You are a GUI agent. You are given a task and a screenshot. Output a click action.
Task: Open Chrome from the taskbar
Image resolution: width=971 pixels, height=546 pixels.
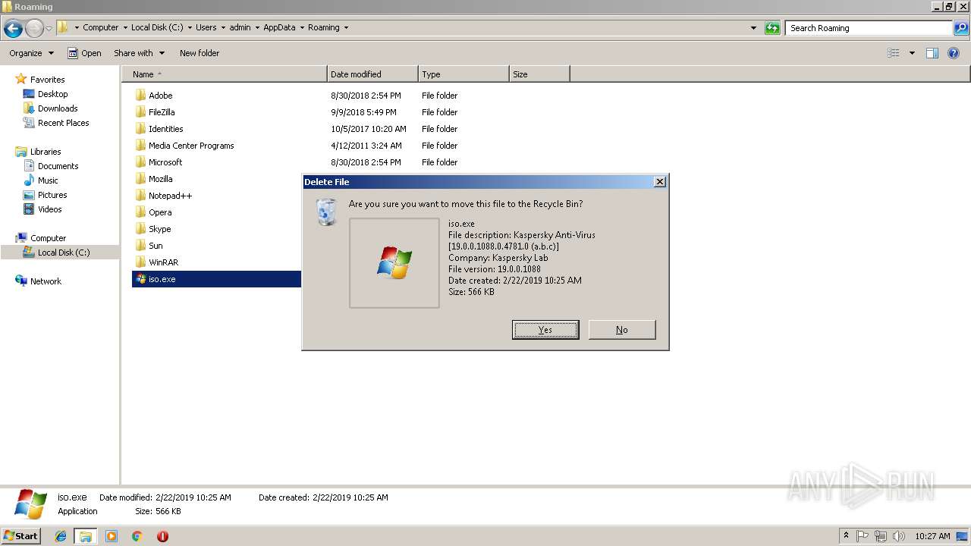click(x=137, y=536)
